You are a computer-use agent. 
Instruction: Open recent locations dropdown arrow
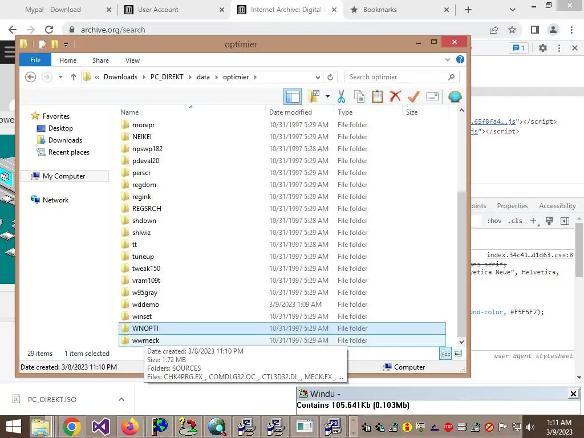[60, 77]
